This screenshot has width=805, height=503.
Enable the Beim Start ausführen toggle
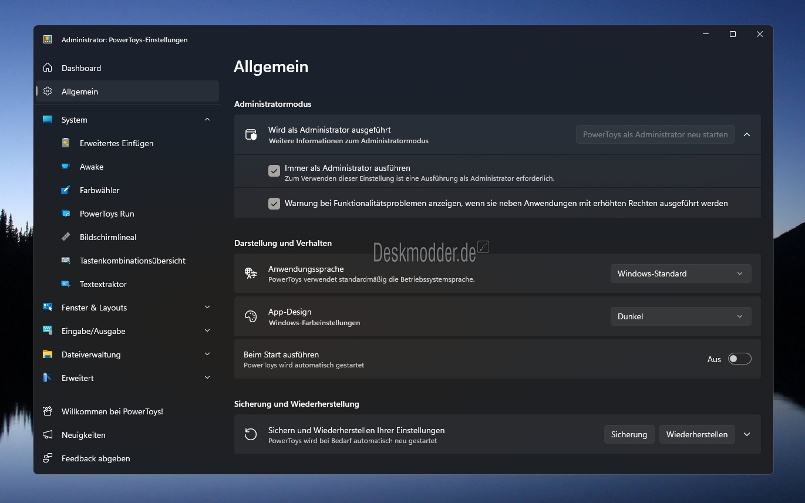(740, 359)
